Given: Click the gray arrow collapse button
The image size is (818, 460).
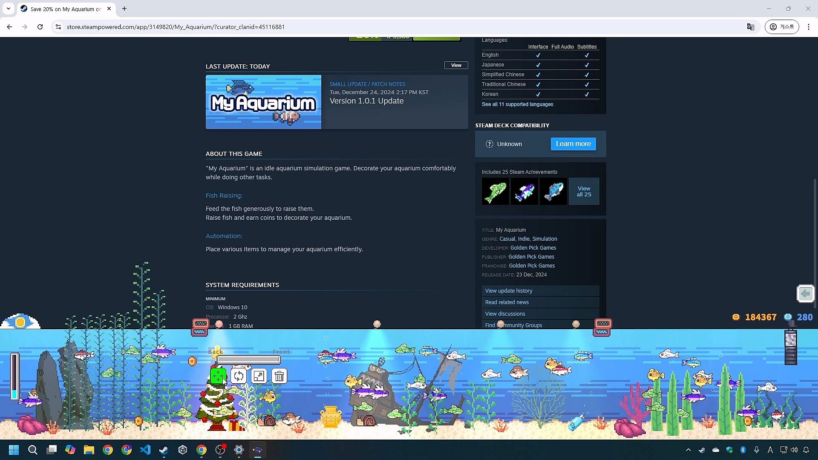Looking at the screenshot, I should click(805, 293).
